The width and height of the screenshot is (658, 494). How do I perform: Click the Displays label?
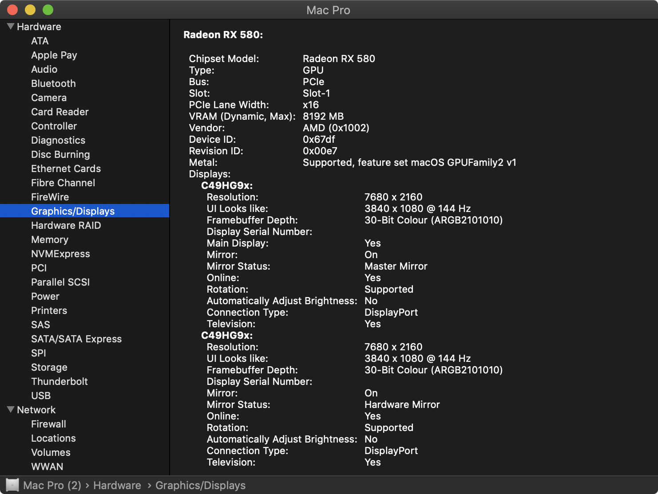(210, 174)
